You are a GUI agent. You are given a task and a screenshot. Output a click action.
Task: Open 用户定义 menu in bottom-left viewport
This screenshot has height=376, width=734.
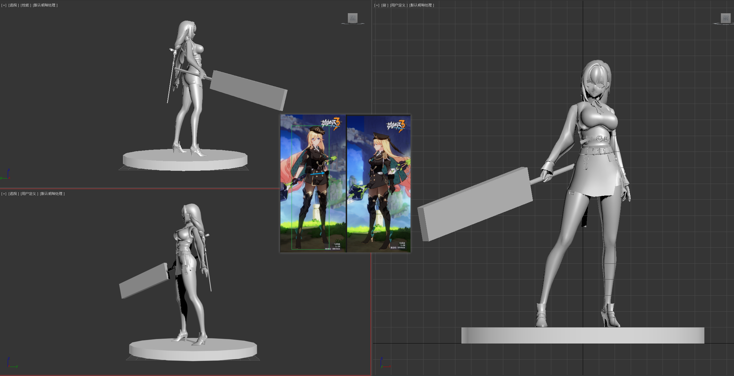pos(29,194)
